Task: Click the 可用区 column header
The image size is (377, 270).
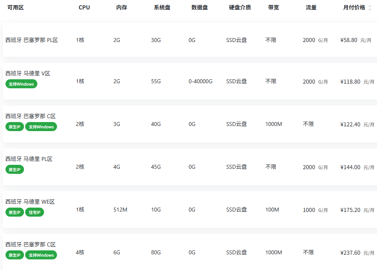Action: 15,7
